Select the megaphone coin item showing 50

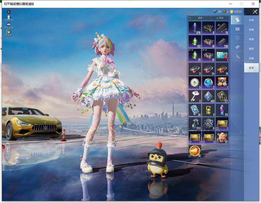tap(195, 151)
